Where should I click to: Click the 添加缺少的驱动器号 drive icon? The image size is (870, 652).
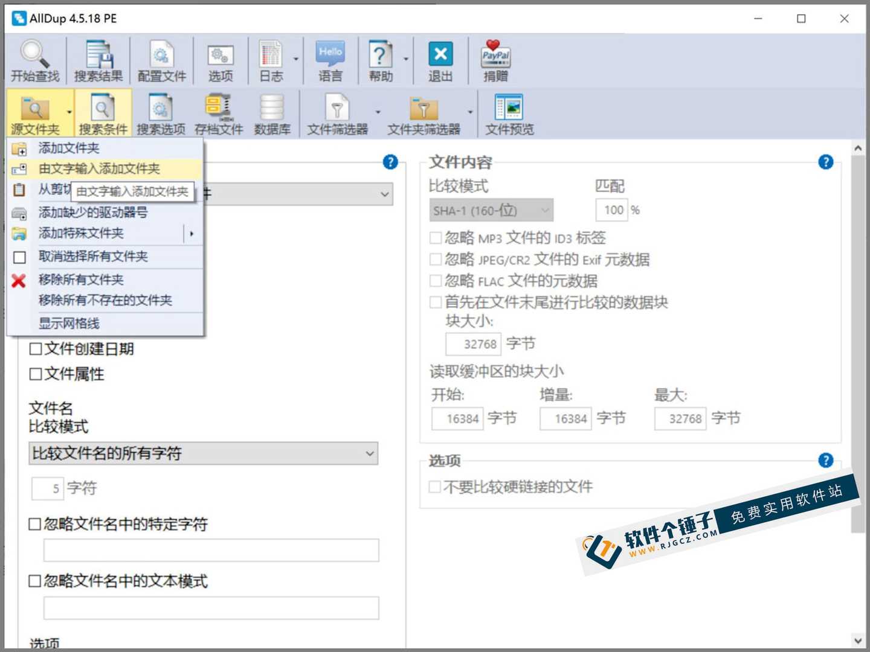pos(19,213)
